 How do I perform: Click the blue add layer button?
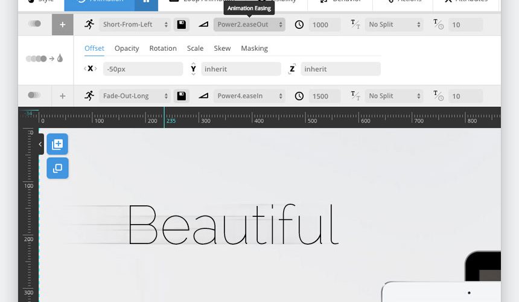(x=57, y=144)
